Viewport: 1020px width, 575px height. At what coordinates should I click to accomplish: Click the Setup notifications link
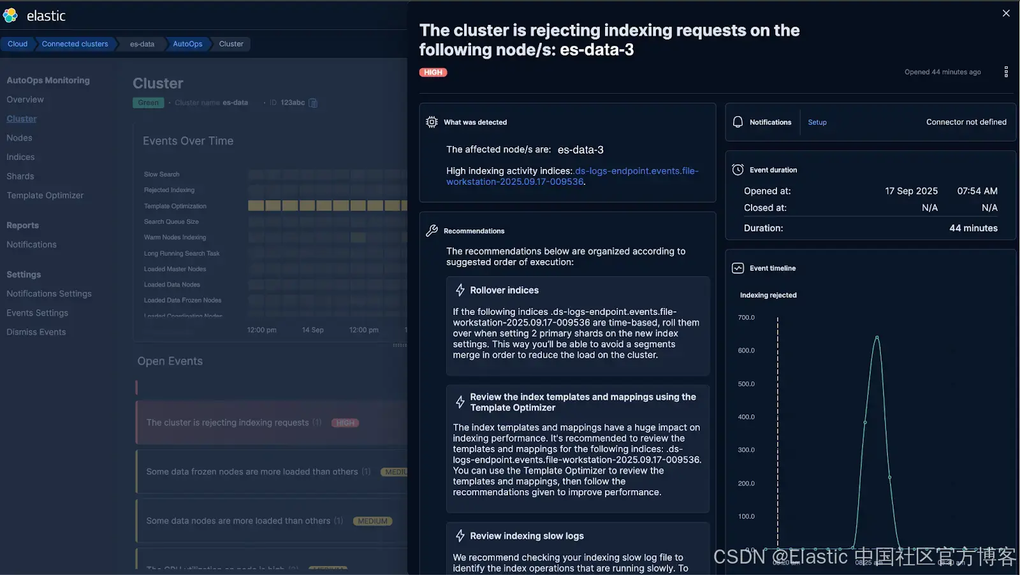pos(817,122)
